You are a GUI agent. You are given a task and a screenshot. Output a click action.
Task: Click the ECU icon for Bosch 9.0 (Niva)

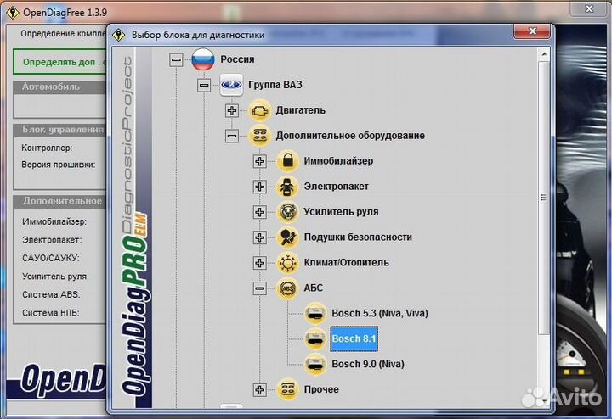coord(315,364)
